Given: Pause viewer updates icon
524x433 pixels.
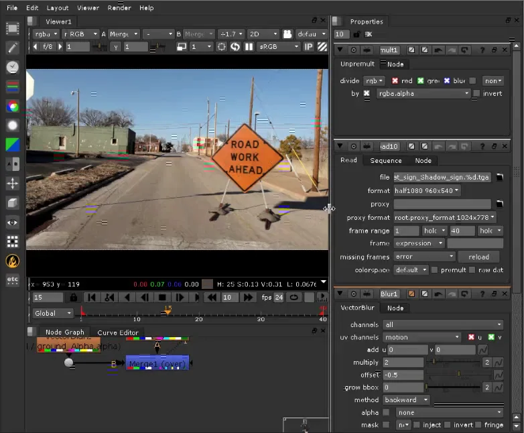Looking at the screenshot, I should [249, 47].
